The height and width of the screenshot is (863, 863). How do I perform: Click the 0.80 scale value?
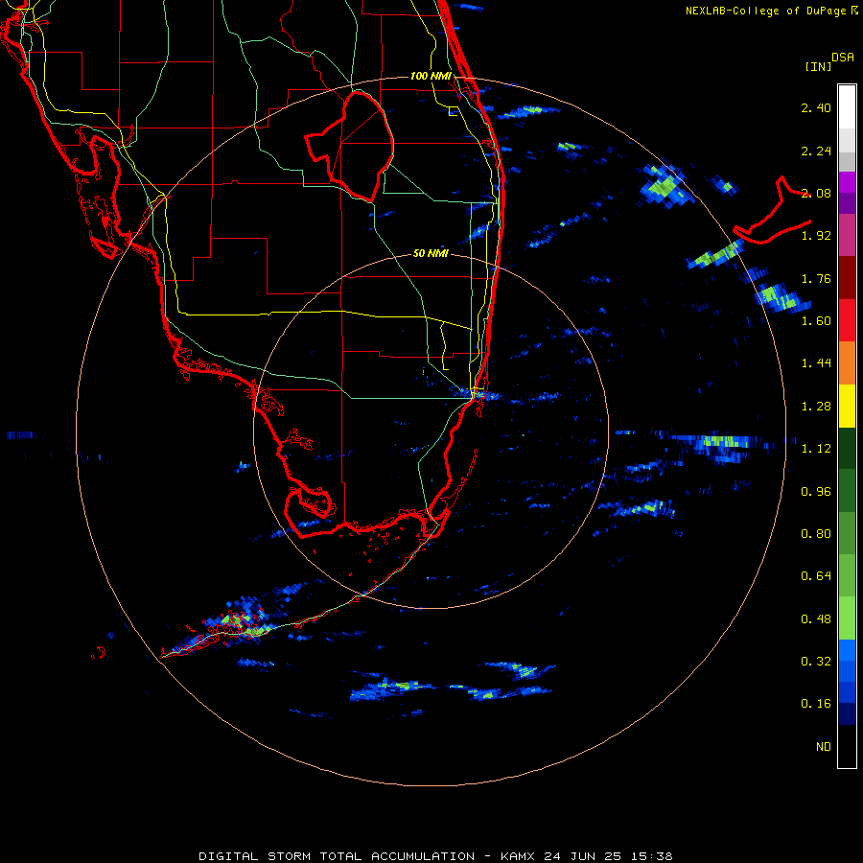point(816,534)
